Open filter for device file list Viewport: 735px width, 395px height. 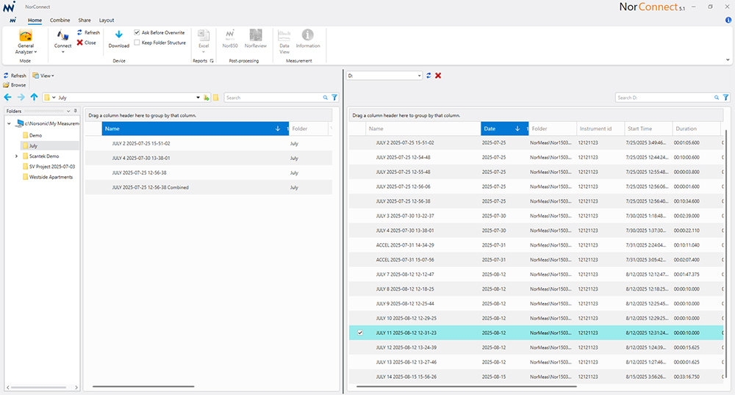point(725,98)
